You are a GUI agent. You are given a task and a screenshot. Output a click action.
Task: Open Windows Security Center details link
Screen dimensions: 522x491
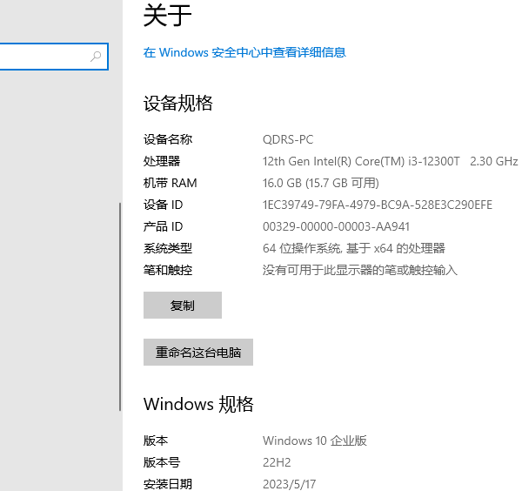coord(244,52)
